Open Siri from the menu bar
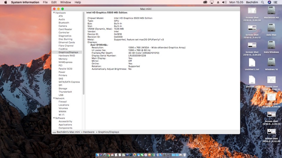The height and width of the screenshot is (158, 282). (270, 2)
